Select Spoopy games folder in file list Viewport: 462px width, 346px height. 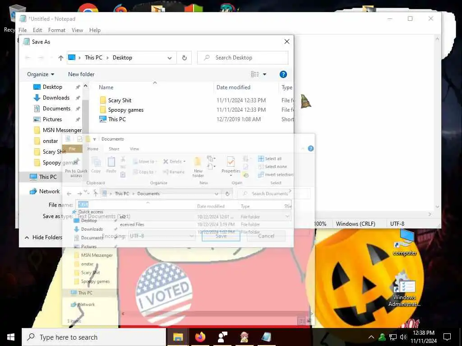[125, 110]
